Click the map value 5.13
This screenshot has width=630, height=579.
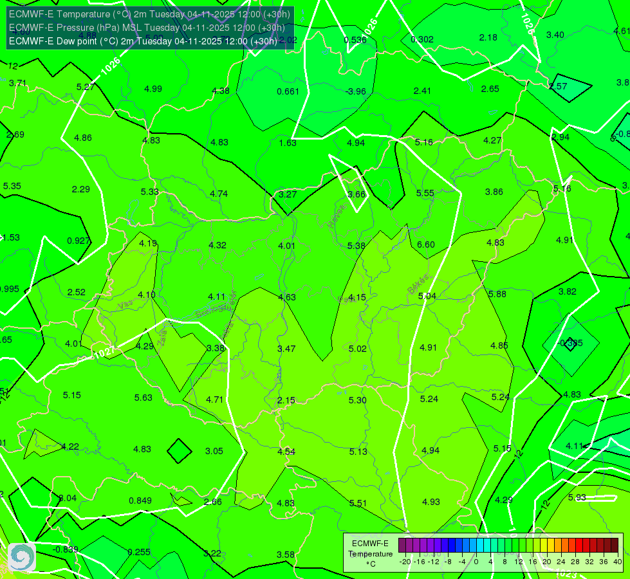pyautogui.click(x=358, y=452)
